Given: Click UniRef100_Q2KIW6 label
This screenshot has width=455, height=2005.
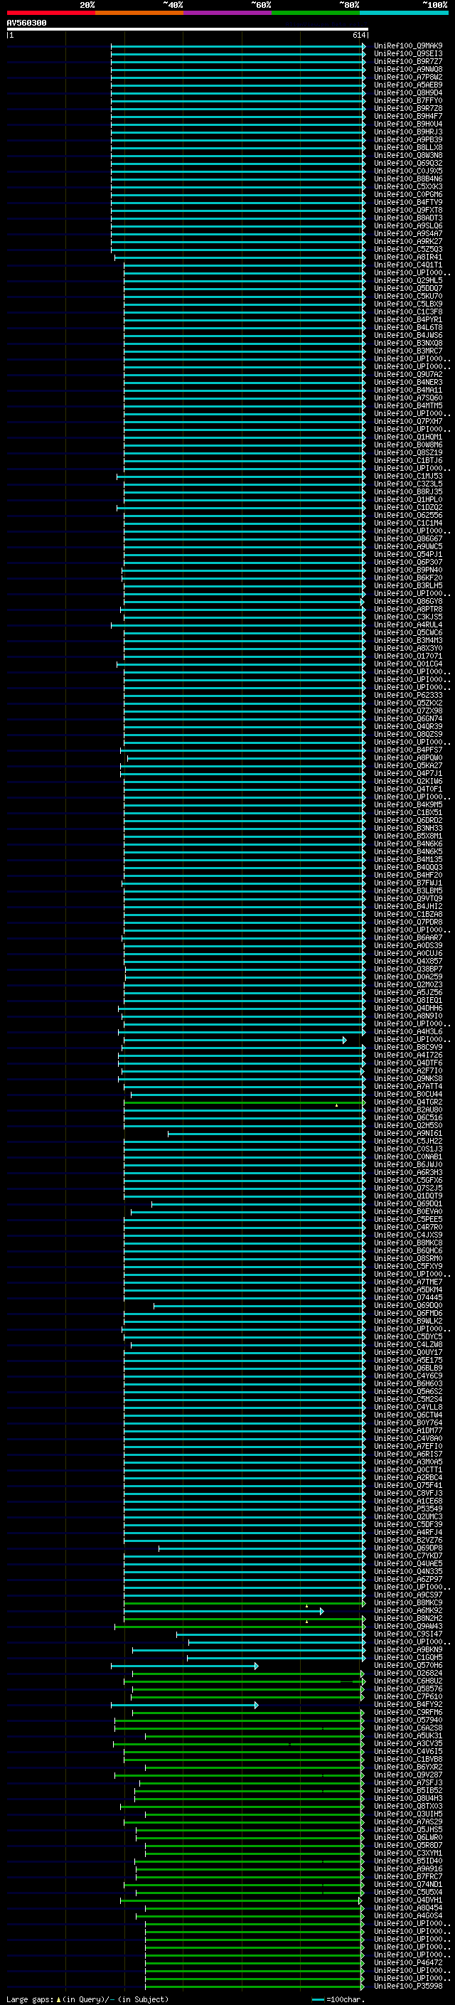Looking at the screenshot, I should click(408, 782).
